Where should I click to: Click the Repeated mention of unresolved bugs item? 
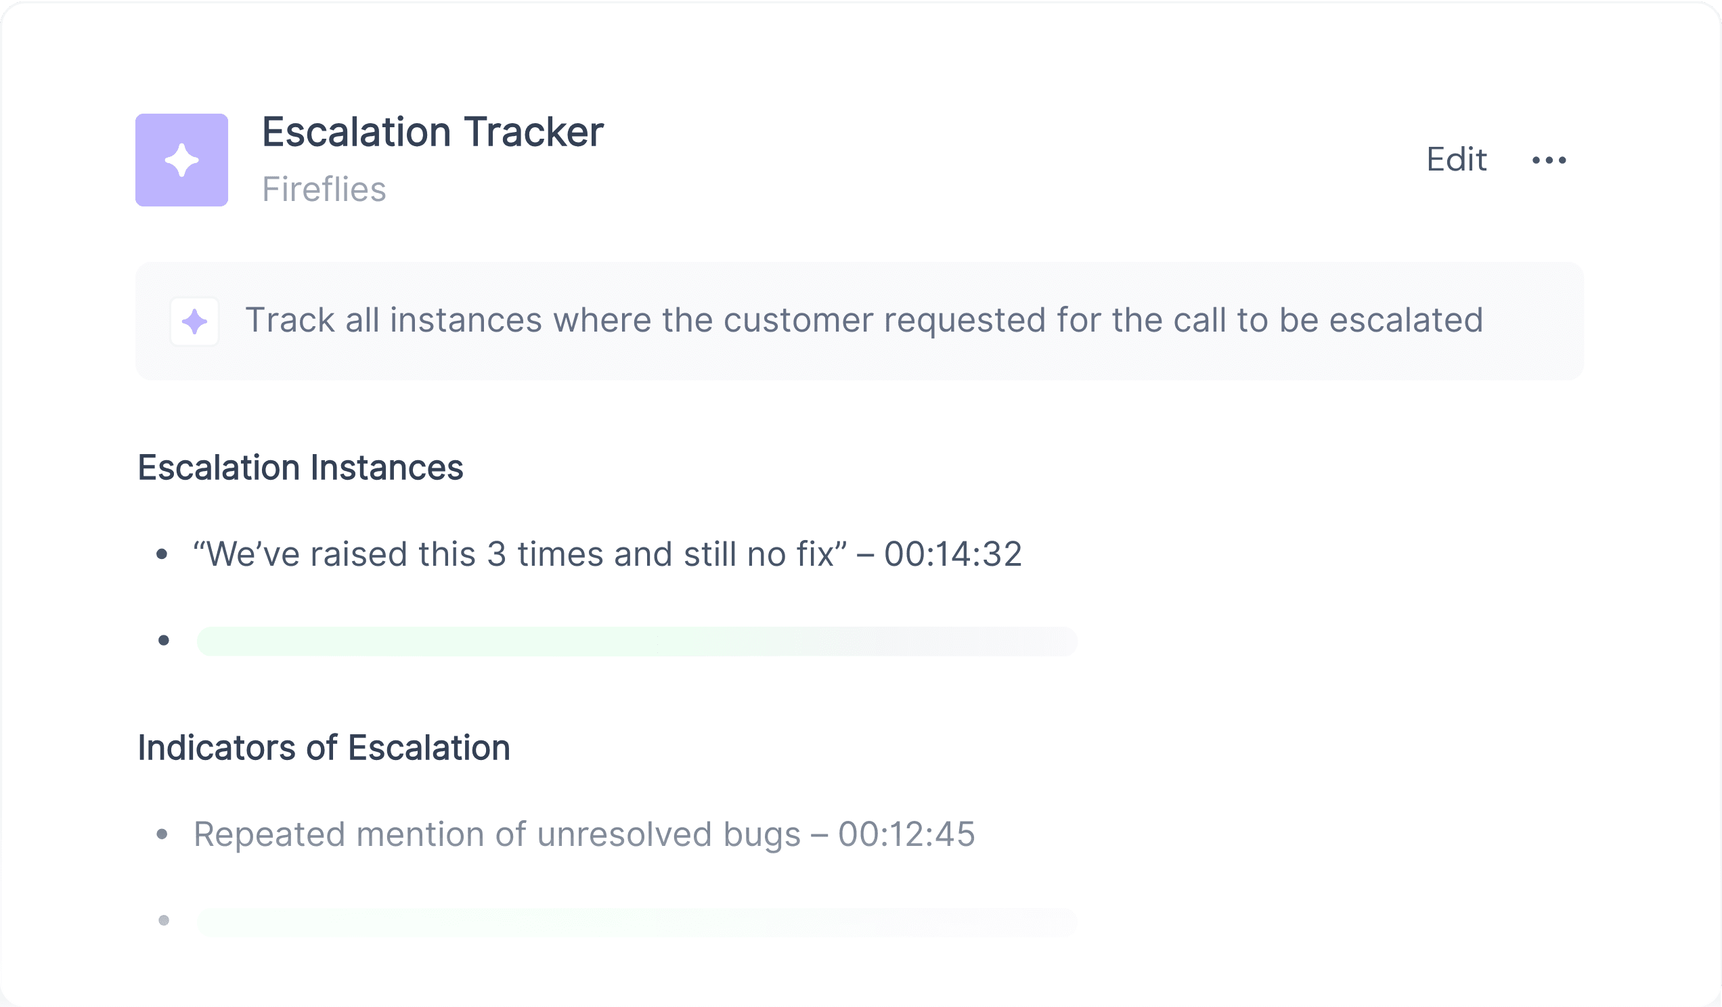click(x=498, y=834)
